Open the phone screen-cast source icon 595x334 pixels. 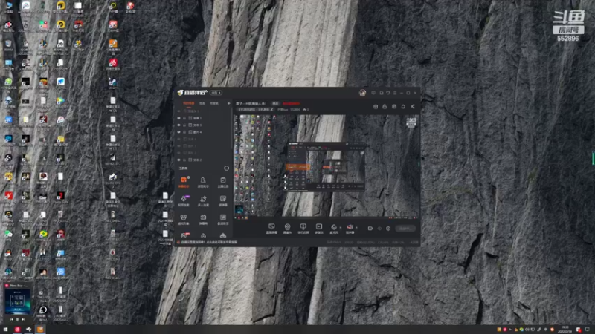coord(303,229)
